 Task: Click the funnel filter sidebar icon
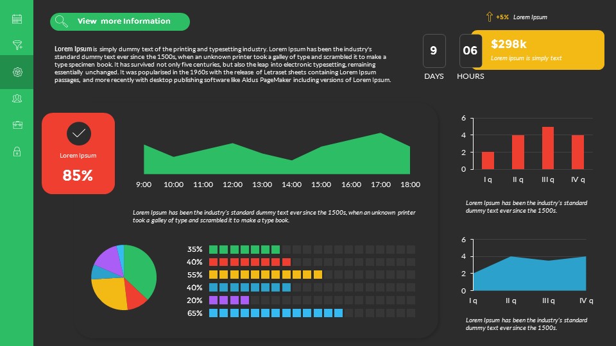click(x=17, y=45)
